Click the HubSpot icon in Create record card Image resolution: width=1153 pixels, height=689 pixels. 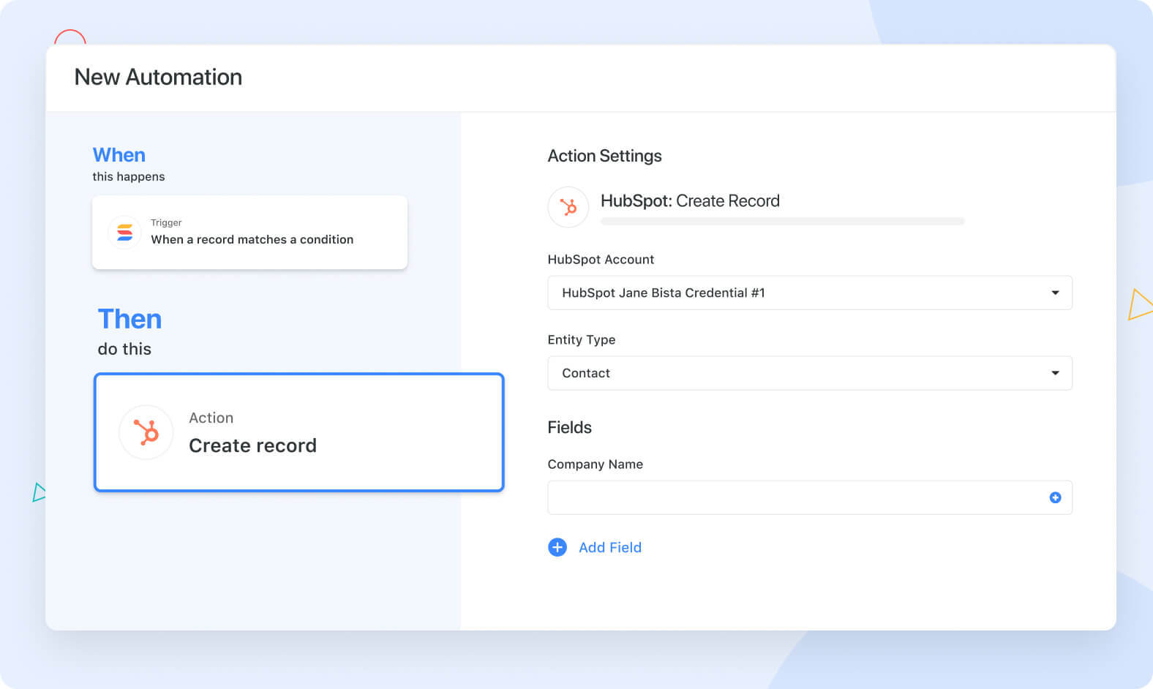[146, 432]
